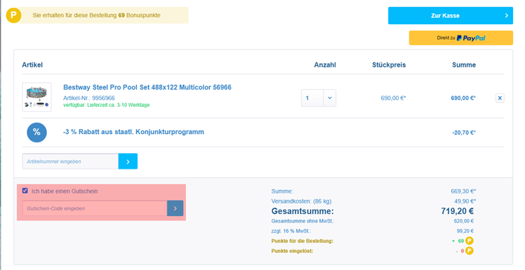Click the 16 % MwSt. amount 99,20 €

(465, 231)
